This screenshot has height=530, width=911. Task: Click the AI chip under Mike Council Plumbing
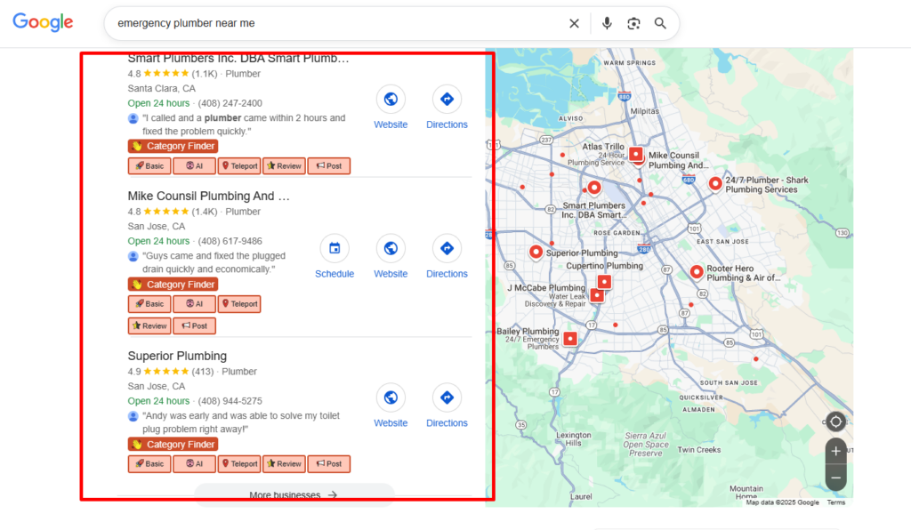pyautogui.click(x=194, y=303)
